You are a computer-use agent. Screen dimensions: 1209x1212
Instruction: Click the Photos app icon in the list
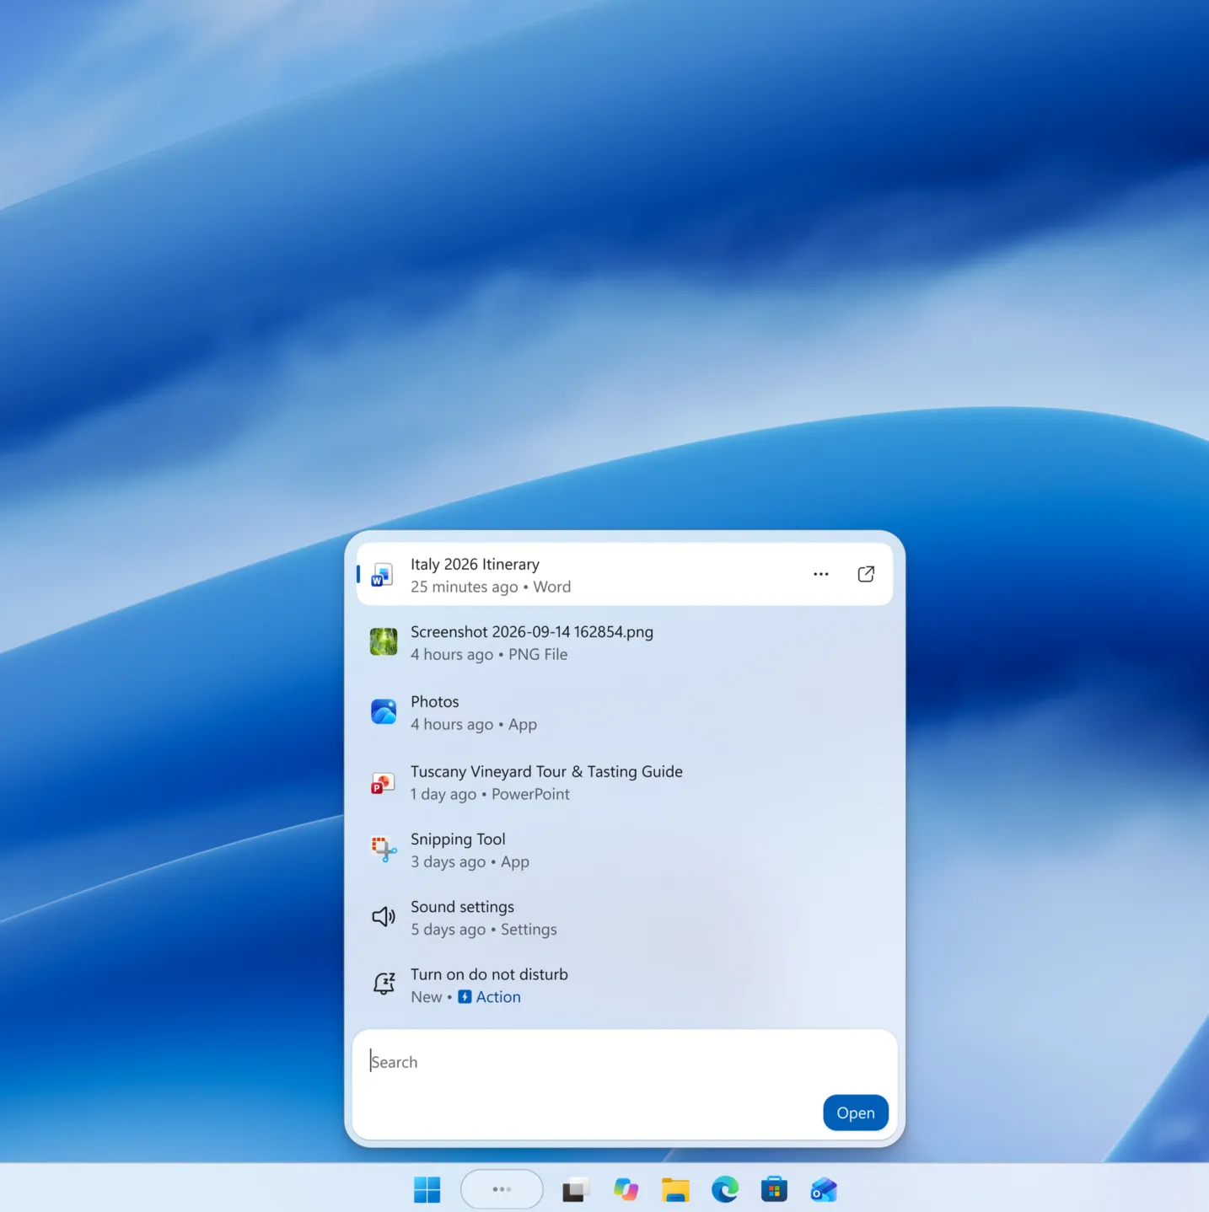click(384, 712)
